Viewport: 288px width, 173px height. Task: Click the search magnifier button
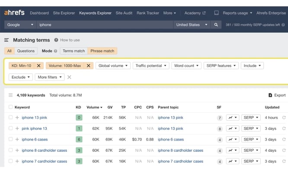(x=216, y=25)
